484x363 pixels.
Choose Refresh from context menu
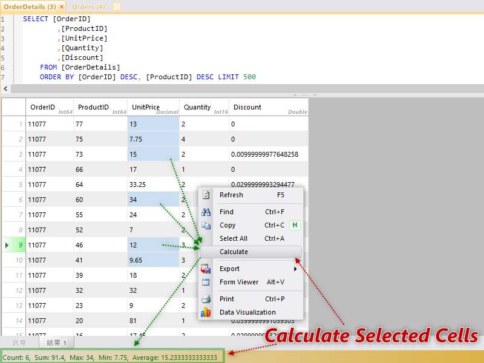[x=250, y=195]
